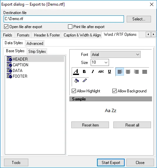Toggle underline formatting button
This screenshot has height=168, width=157.
109,72
